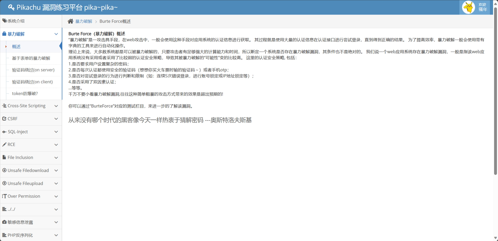Click the 暴力破解 breadcrumb link
Image resolution: width=498 pixels, height=241 pixels.
84,21
